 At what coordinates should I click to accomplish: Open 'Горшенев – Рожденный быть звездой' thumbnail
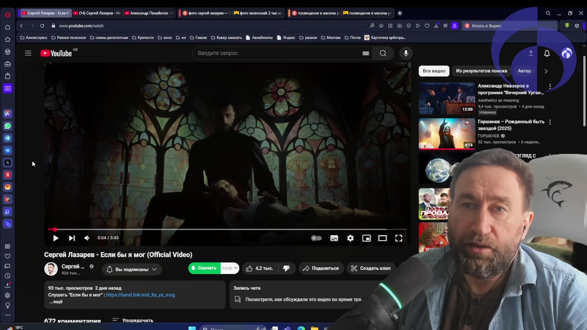447,134
